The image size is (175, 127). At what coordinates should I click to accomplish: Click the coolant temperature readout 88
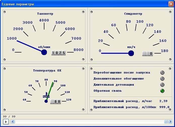tap(56, 101)
